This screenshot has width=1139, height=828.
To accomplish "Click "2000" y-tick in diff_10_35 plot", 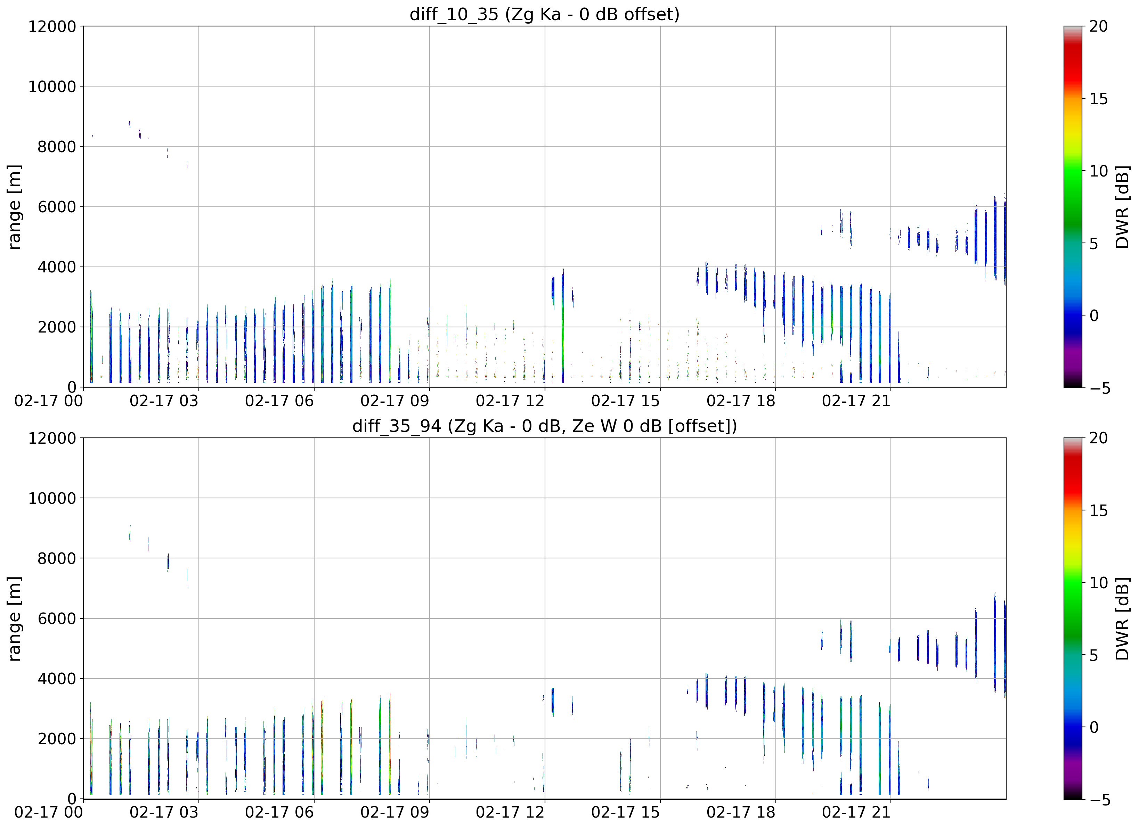I will [57, 327].
